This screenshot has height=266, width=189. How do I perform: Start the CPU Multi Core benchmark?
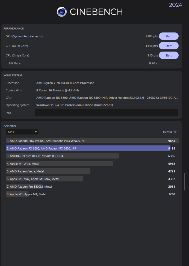[x=169, y=46]
